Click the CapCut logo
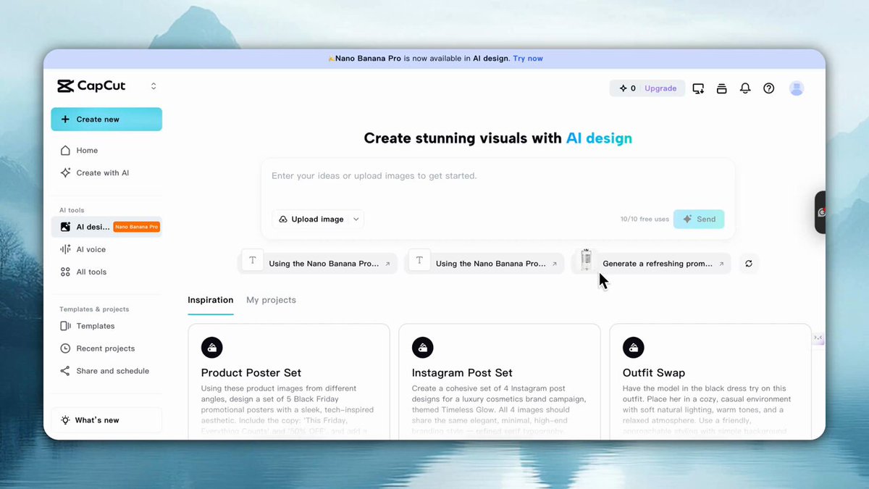This screenshot has height=489, width=869. click(x=92, y=86)
